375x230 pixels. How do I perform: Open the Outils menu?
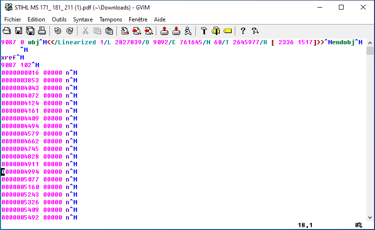[59, 20]
